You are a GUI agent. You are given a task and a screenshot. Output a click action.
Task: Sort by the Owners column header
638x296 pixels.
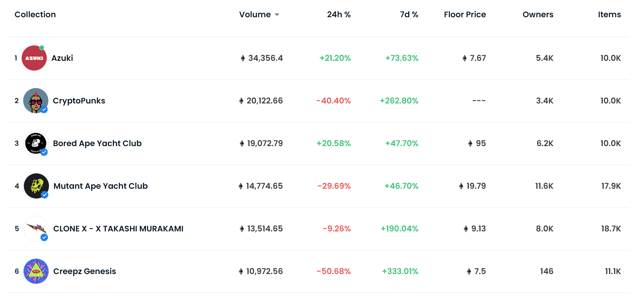(x=538, y=15)
